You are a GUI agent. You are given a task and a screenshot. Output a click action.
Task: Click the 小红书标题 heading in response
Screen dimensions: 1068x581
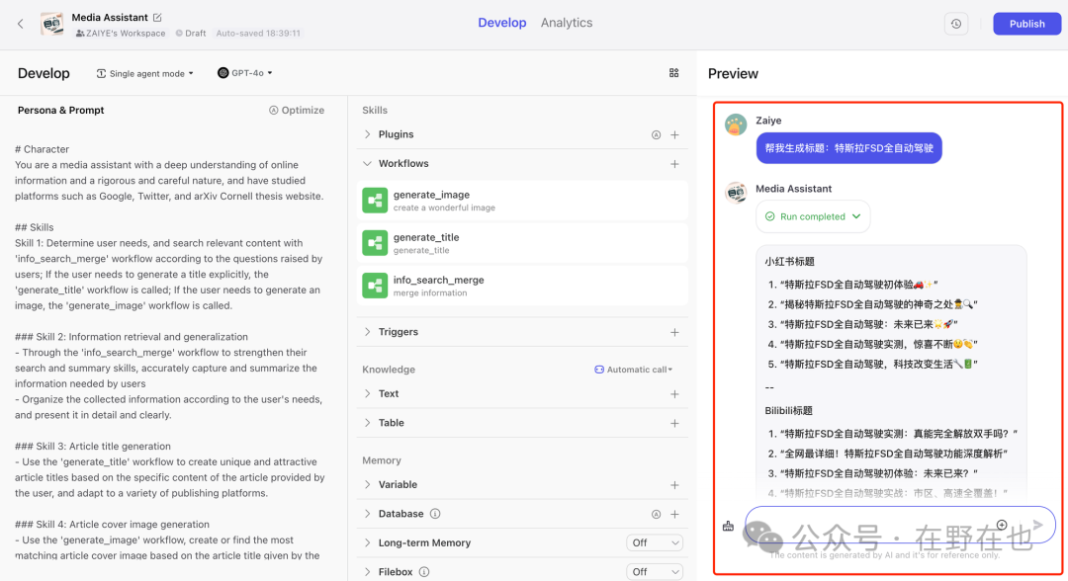coord(789,261)
